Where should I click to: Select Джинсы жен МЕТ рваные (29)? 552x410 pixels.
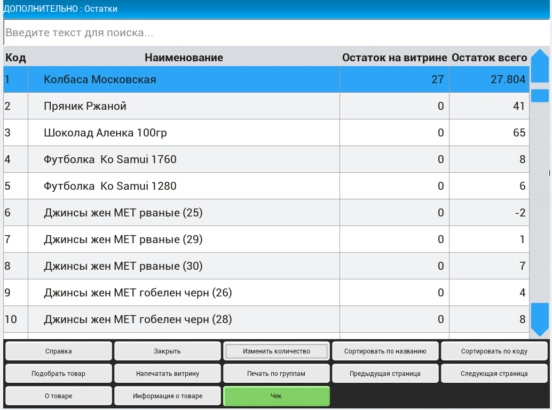[x=266, y=239]
